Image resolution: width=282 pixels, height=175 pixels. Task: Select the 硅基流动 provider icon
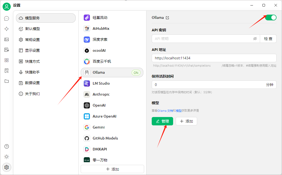click(x=87, y=17)
